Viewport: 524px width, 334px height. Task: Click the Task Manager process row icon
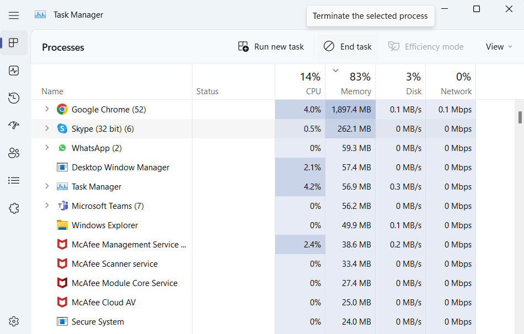[62, 186]
